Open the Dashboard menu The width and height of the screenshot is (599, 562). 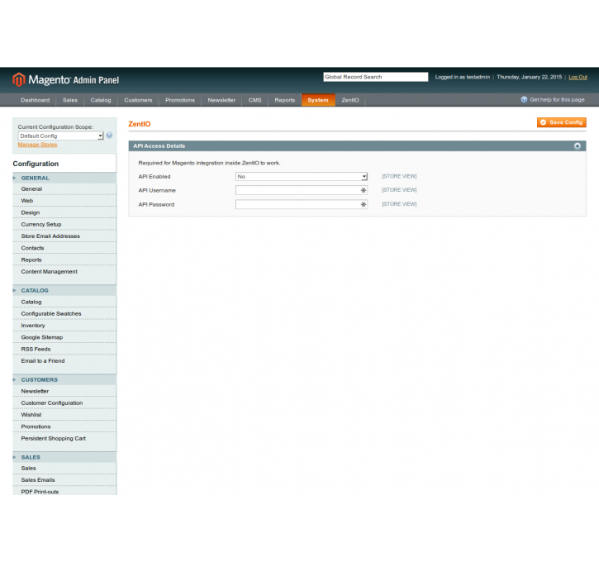[36, 100]
